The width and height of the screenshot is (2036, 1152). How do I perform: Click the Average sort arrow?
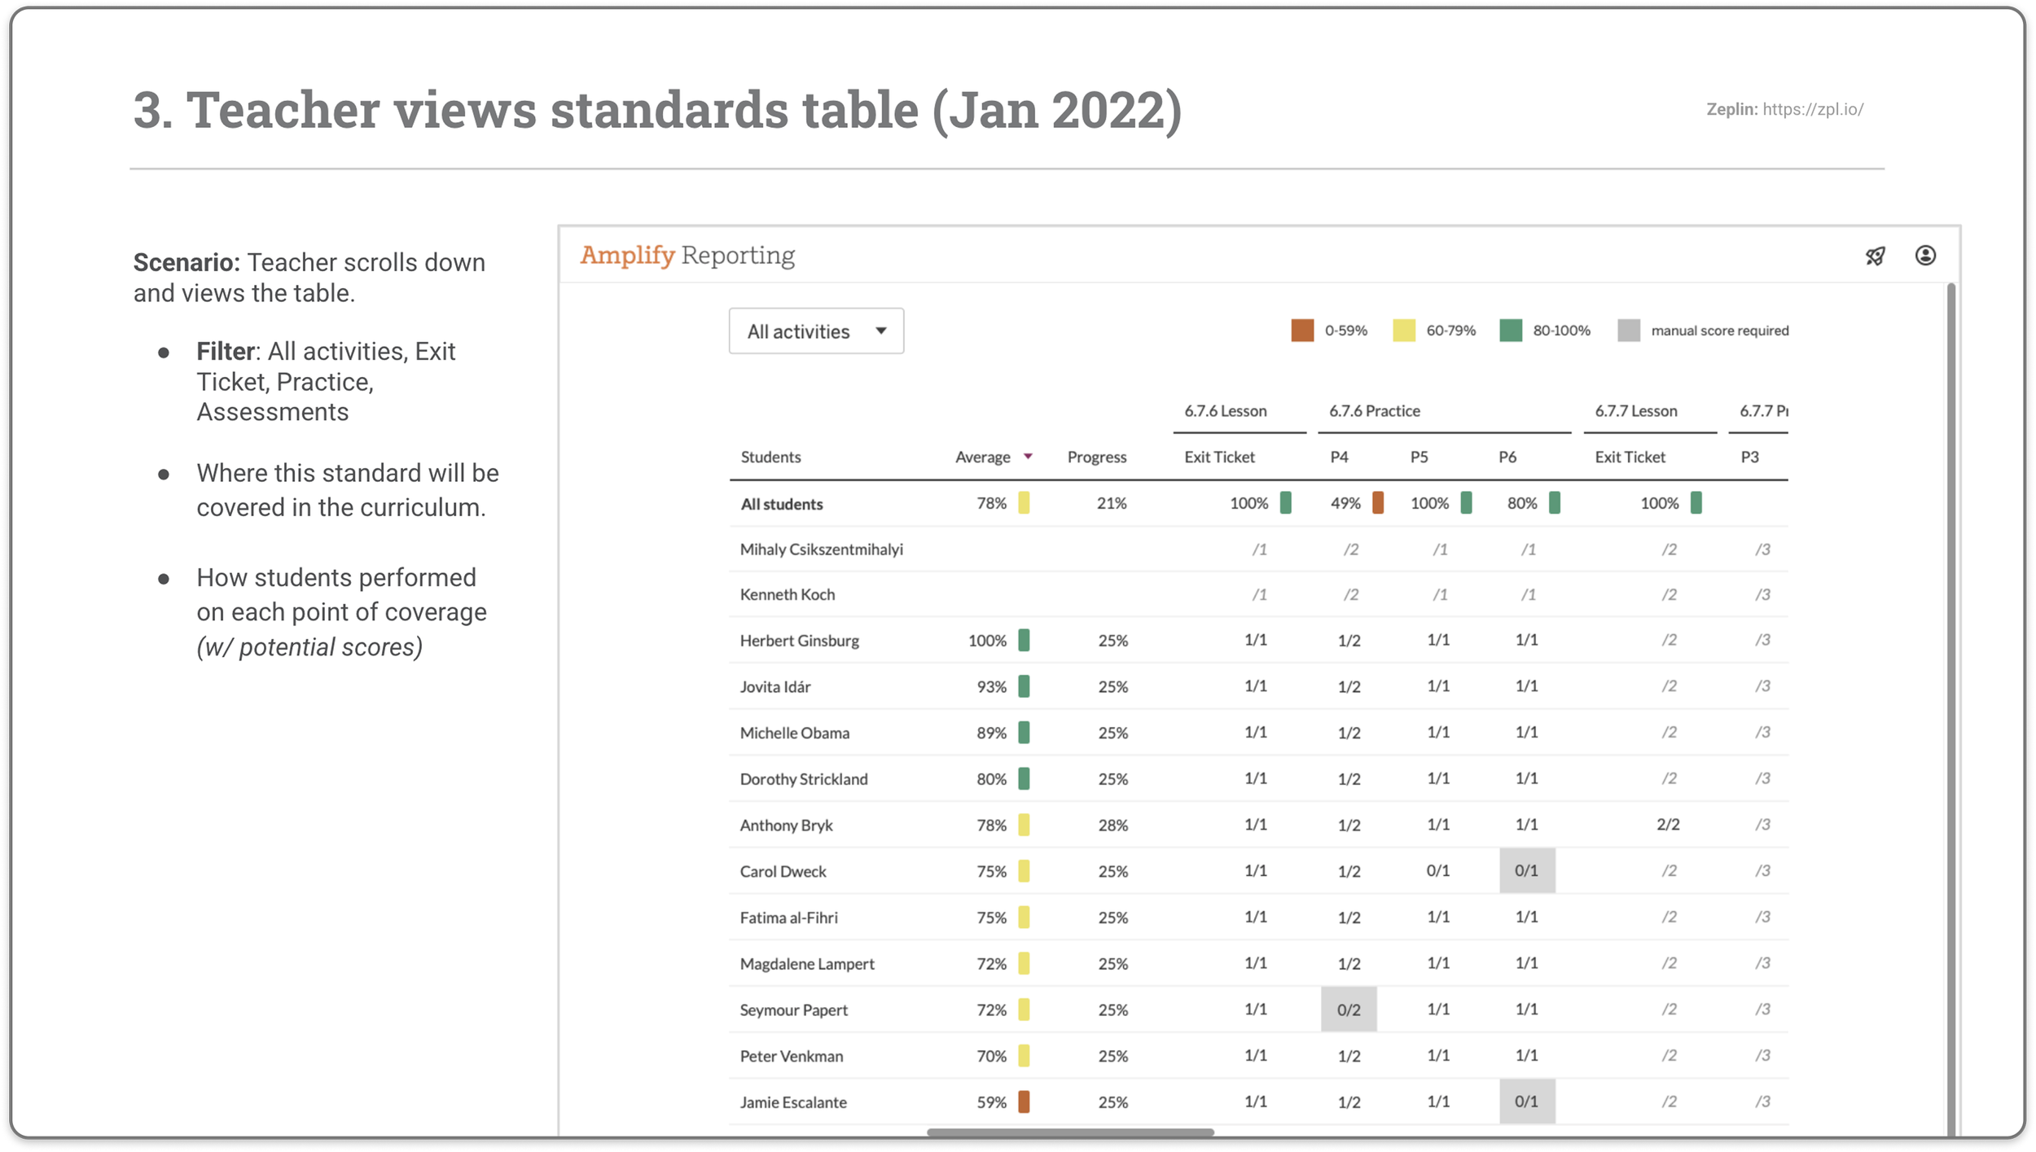coord(1028,457)
